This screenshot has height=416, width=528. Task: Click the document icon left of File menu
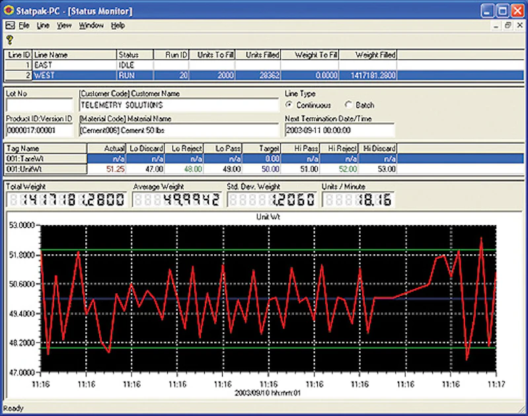pyautogui.click(x=10, y=25)
